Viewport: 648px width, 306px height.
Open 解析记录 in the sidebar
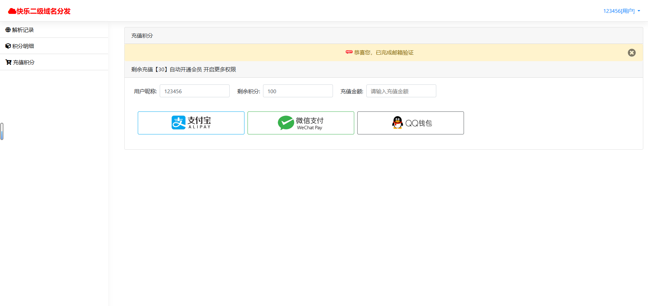tap(54, 30)
